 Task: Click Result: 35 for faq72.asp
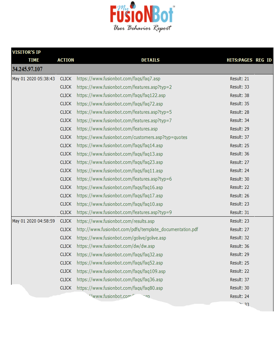tap(240, 104)
